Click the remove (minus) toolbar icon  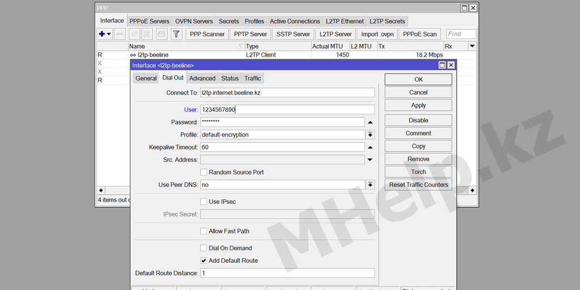pyautogui.click(x=120, y=34)
